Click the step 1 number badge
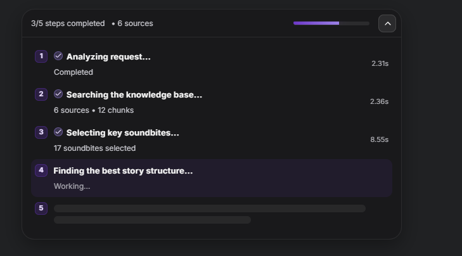Image resolution: width=462 pixels, height=256 pixels. [41, 56]
